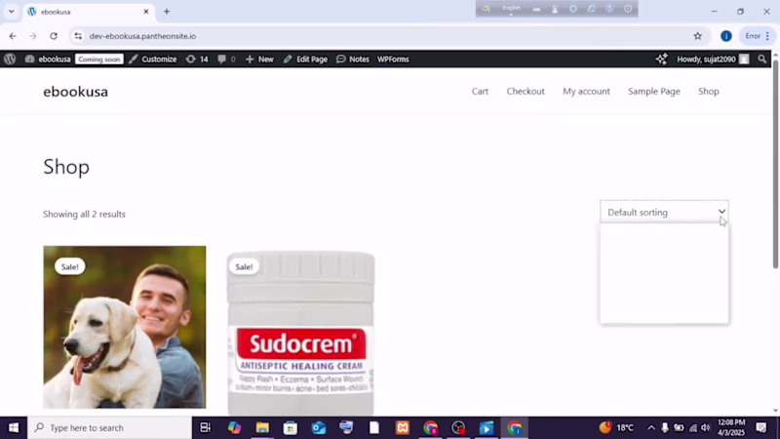This screenshot has width=780, height=439.
Task: Click the "Showing all 2 results" text
Action: click(x=84, y=214)
